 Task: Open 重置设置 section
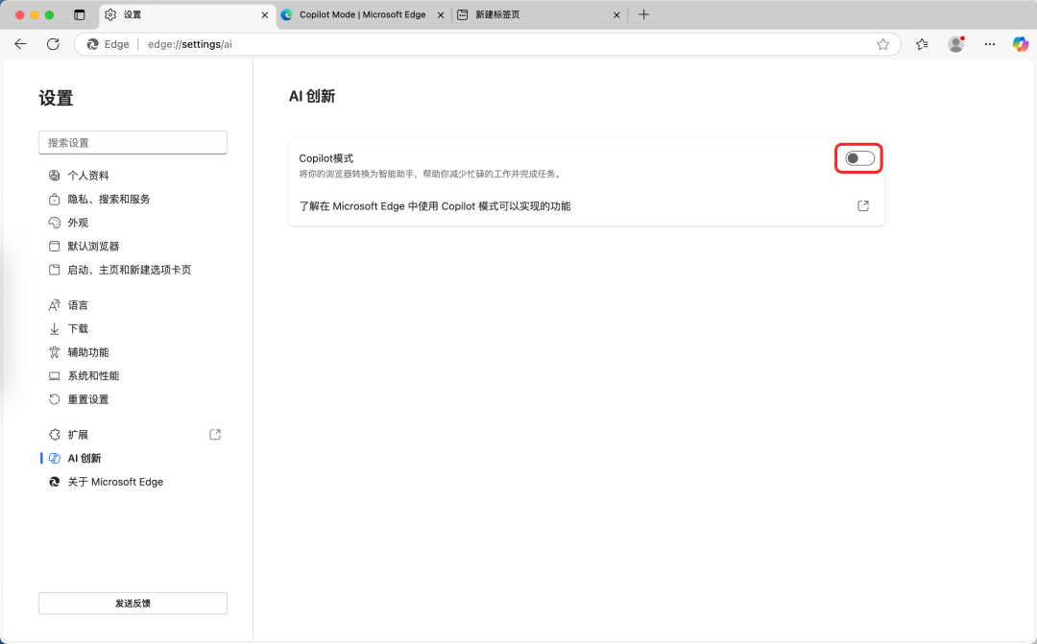pos(133,399)
